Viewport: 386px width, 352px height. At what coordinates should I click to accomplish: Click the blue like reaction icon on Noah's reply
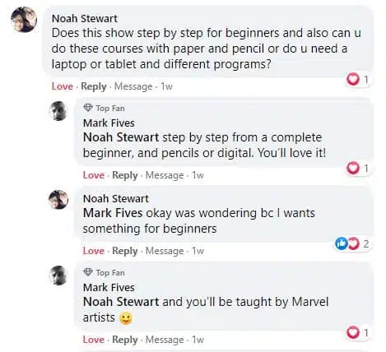click(341, 243)
